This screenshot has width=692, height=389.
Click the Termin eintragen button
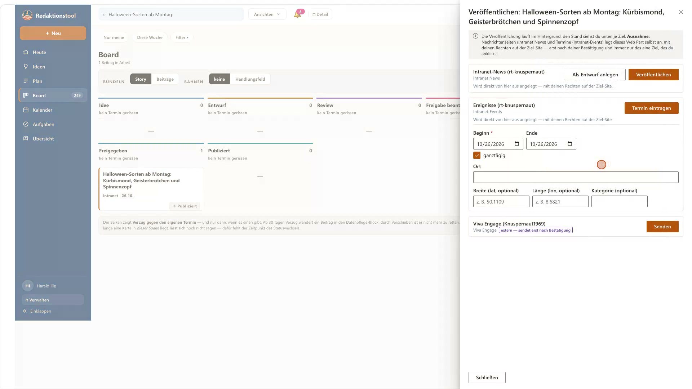(x=651, y=108)
